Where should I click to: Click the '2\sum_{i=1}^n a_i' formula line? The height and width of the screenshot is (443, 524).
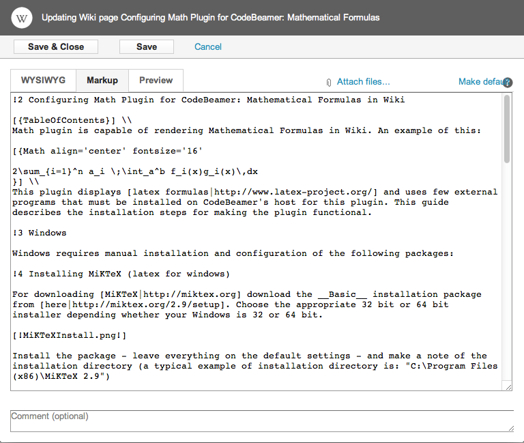pyautogui.click(x=135, y=171)
